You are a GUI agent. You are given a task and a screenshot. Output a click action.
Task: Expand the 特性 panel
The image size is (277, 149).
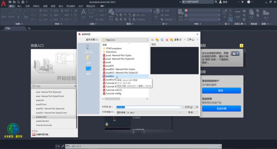click(x=198, y=24)
